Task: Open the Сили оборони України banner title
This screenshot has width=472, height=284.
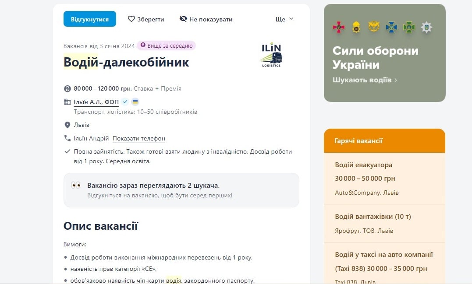Action: 375,58
